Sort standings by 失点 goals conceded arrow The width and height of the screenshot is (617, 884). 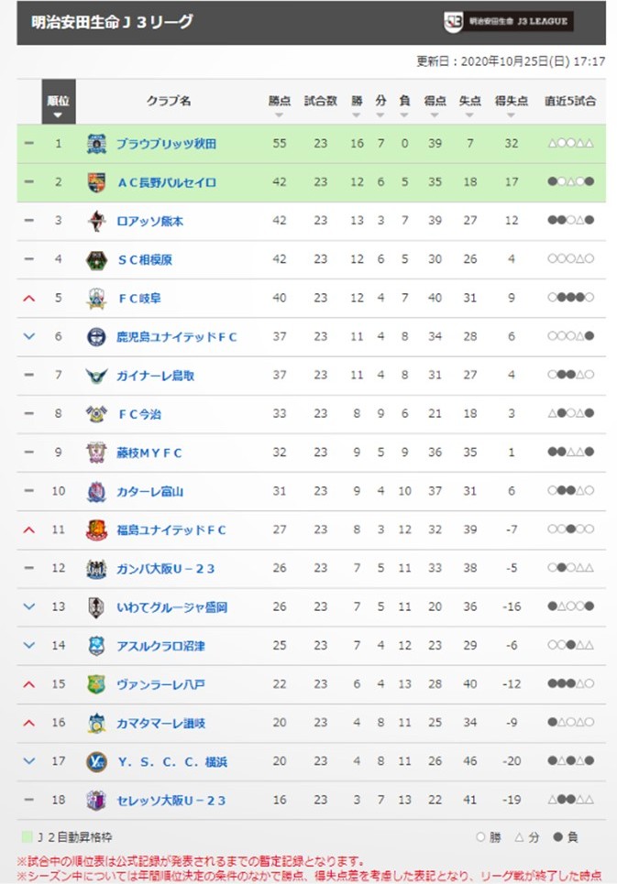point(469,115)
